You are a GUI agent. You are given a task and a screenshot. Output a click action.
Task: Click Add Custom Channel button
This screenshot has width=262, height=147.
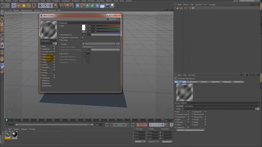(x=190, y=130)
